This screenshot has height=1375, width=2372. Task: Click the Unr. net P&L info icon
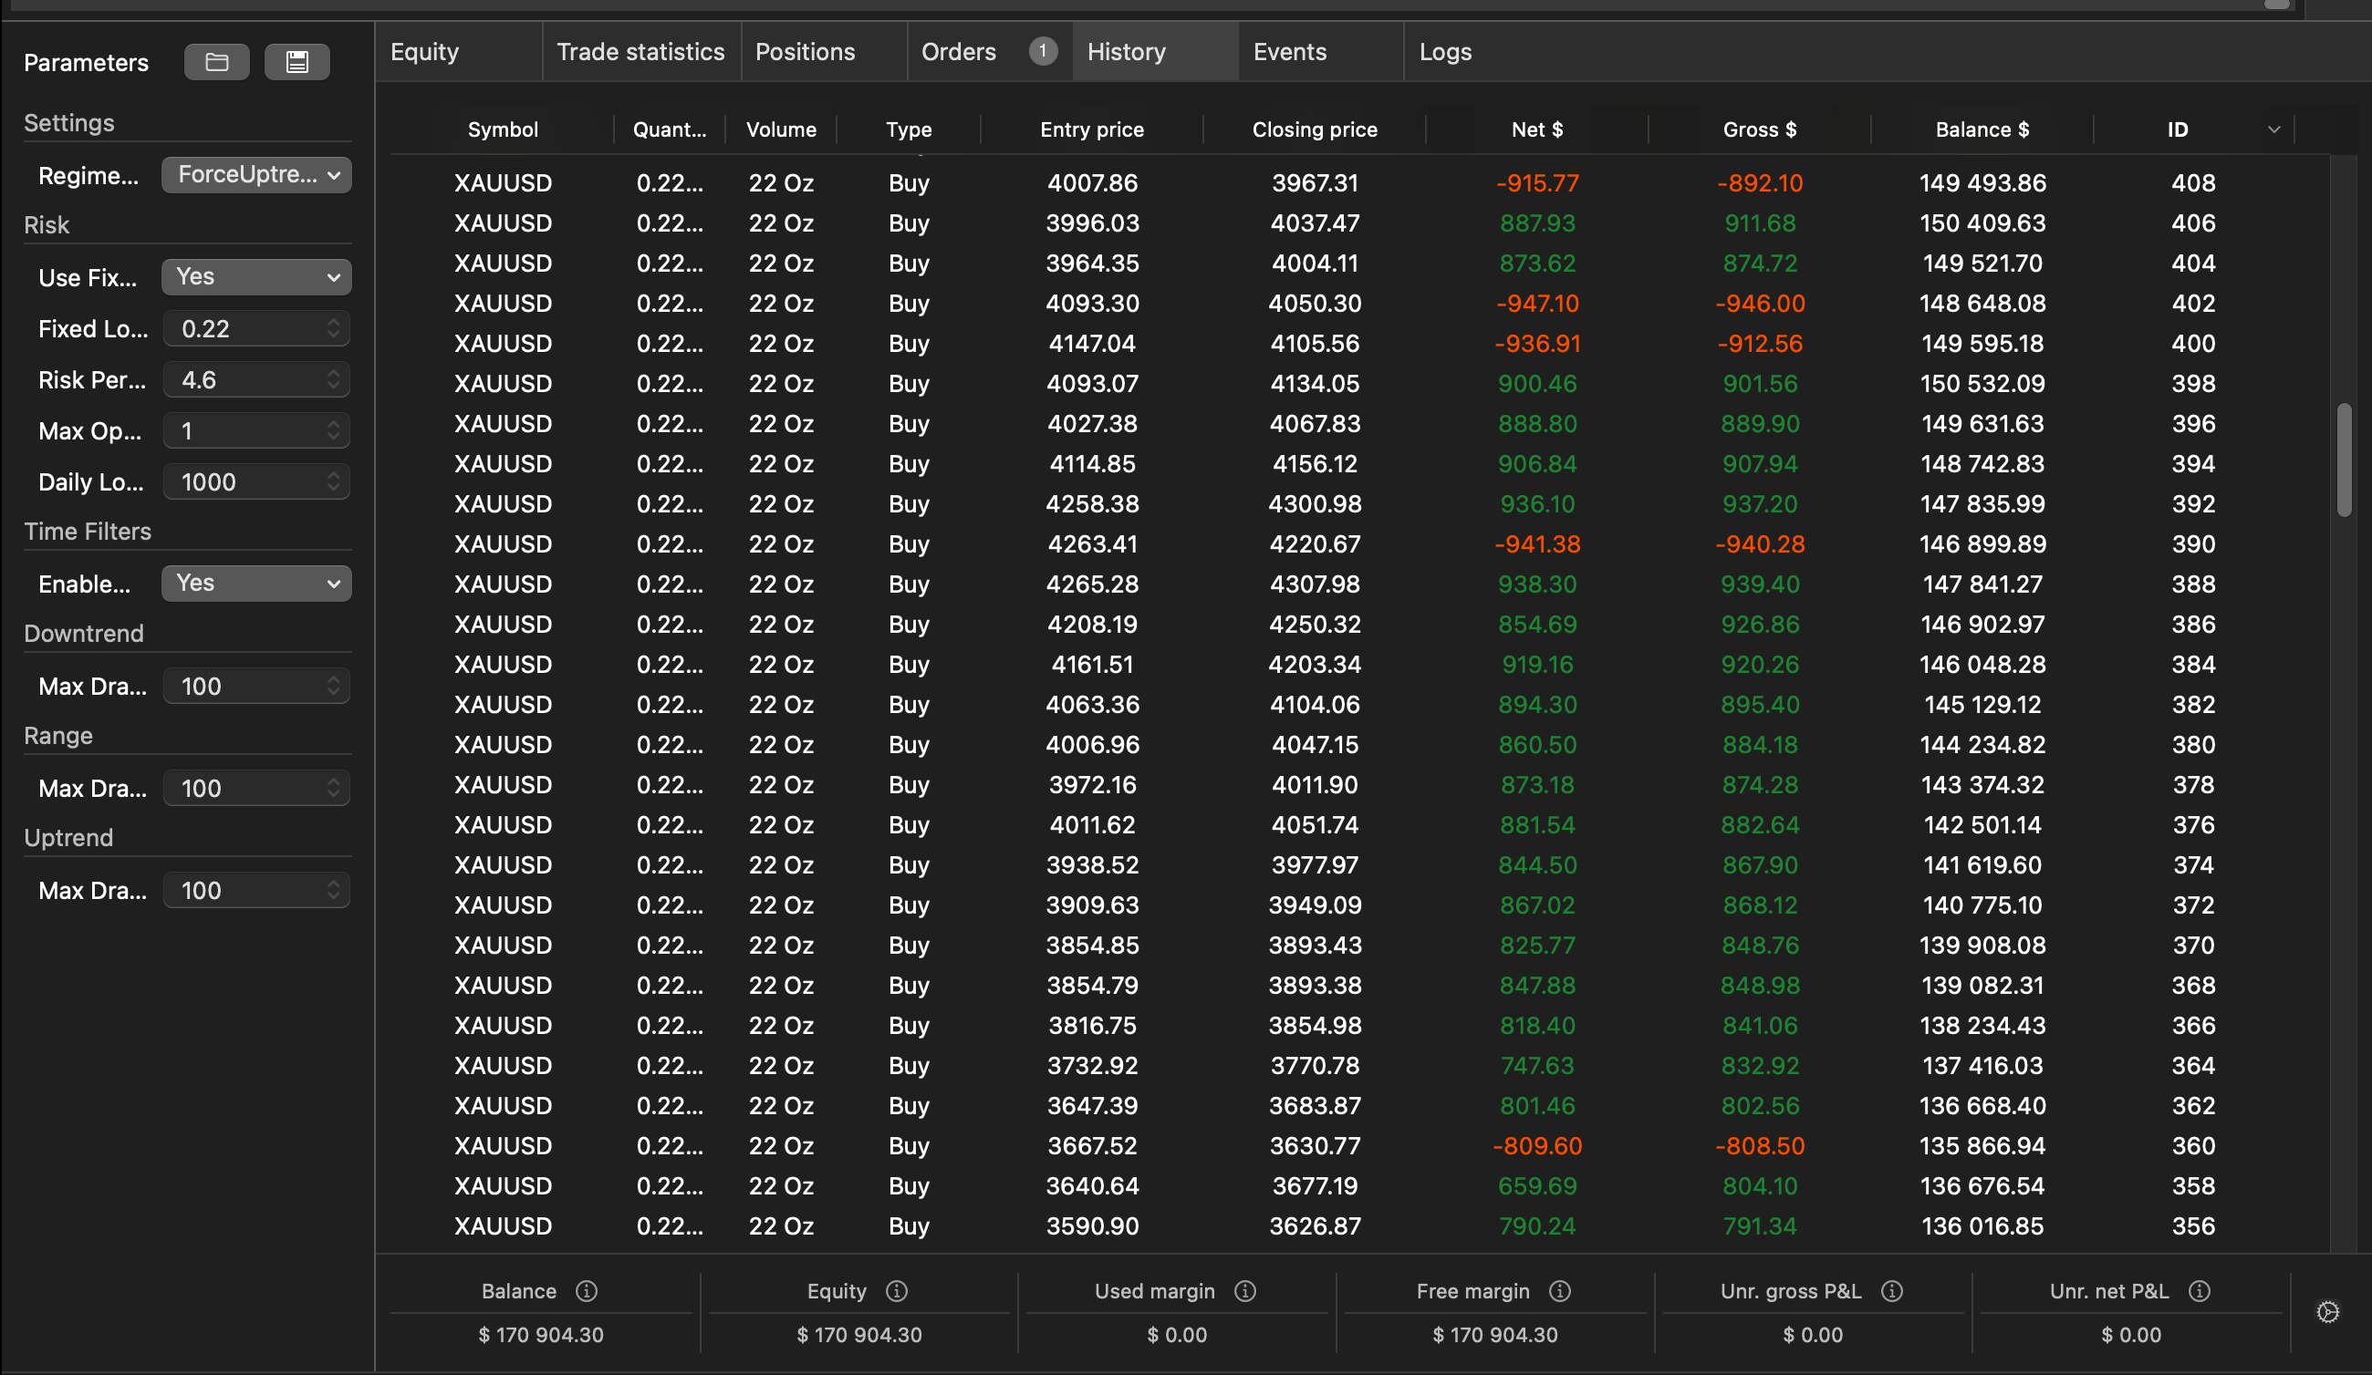tap(2199, 1290)
